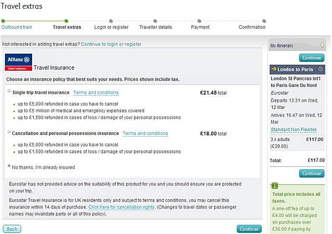Collapse the London to Paris itinerary section
The height and width of the screenshot is (234, 332).
(321, 70)
